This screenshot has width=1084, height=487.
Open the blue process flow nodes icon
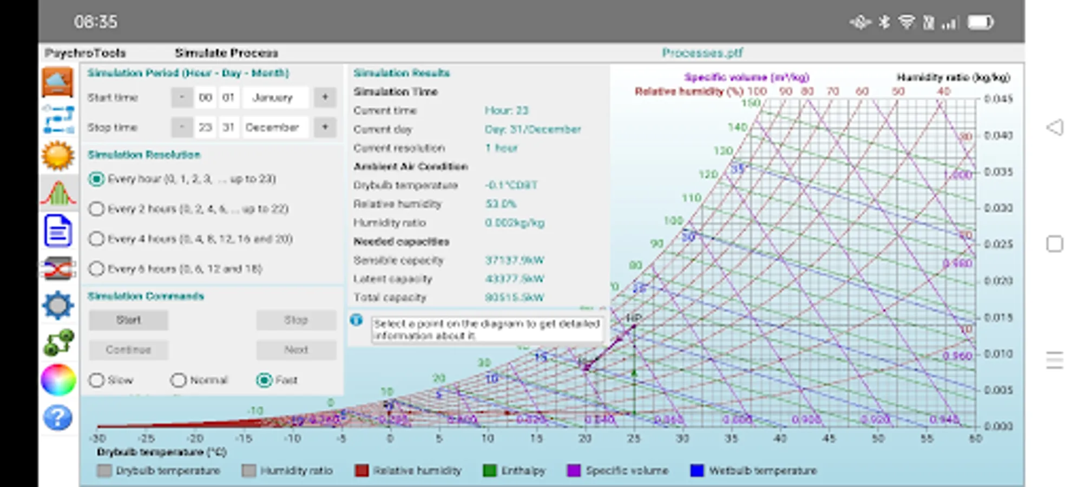point(58,120)
